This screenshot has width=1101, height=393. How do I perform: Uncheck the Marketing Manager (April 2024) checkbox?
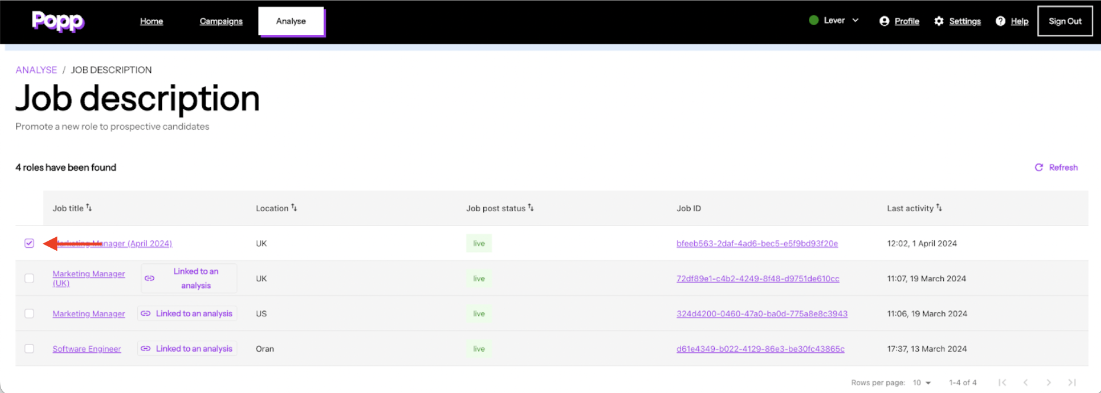click(x=29, y=243)
